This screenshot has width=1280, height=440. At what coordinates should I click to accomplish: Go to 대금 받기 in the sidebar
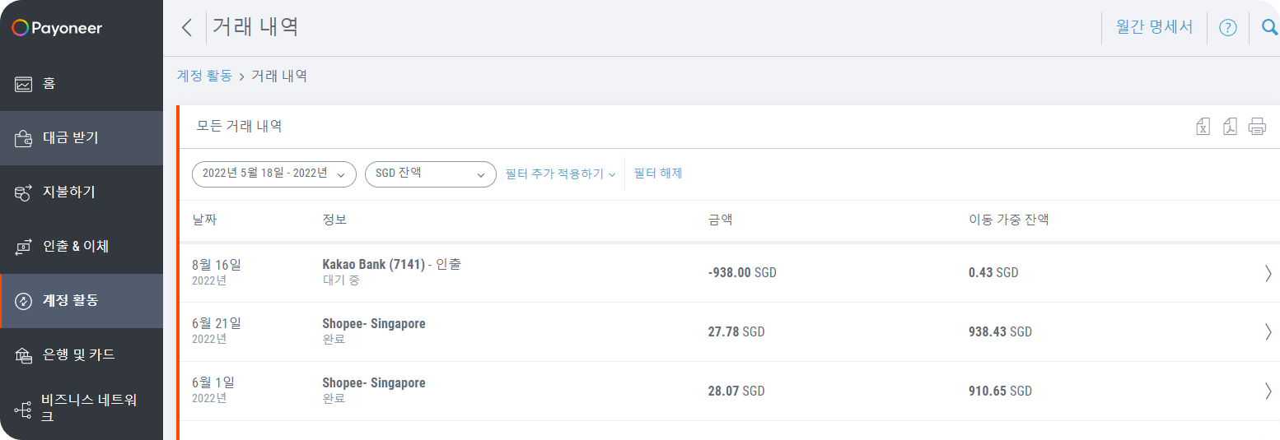coord(82,138)
